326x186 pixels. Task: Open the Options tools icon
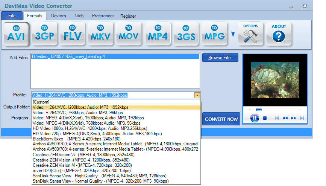coord(251,34)
